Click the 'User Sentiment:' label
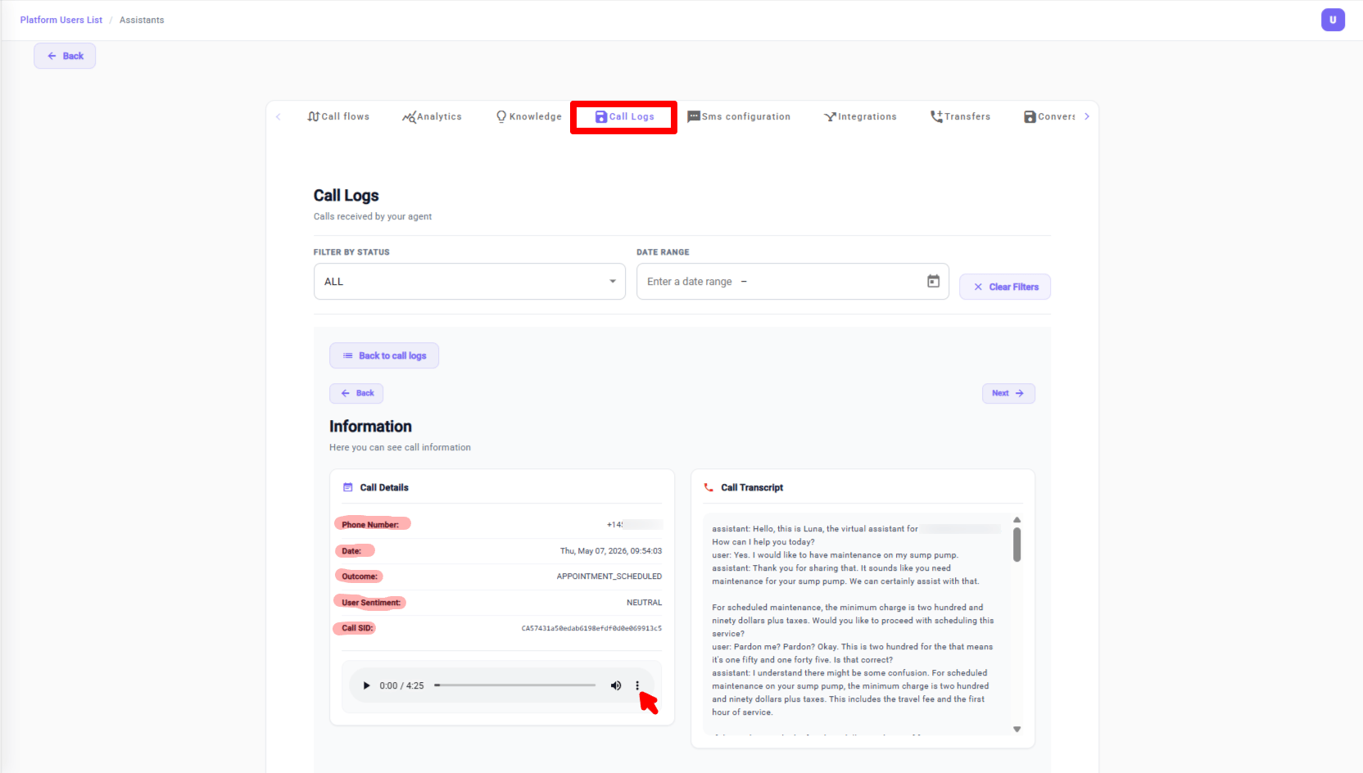This screenshot has width=1363, height=773. click(371, 603)
